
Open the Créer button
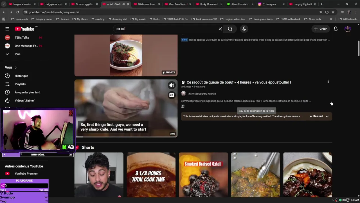click(320, 29)
